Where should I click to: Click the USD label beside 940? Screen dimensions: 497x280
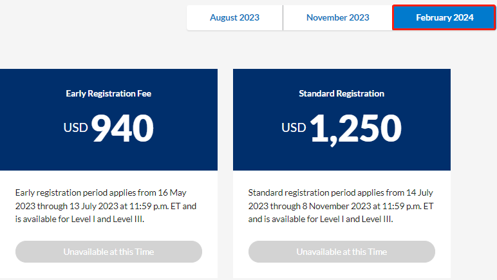[x=75, y=128]
